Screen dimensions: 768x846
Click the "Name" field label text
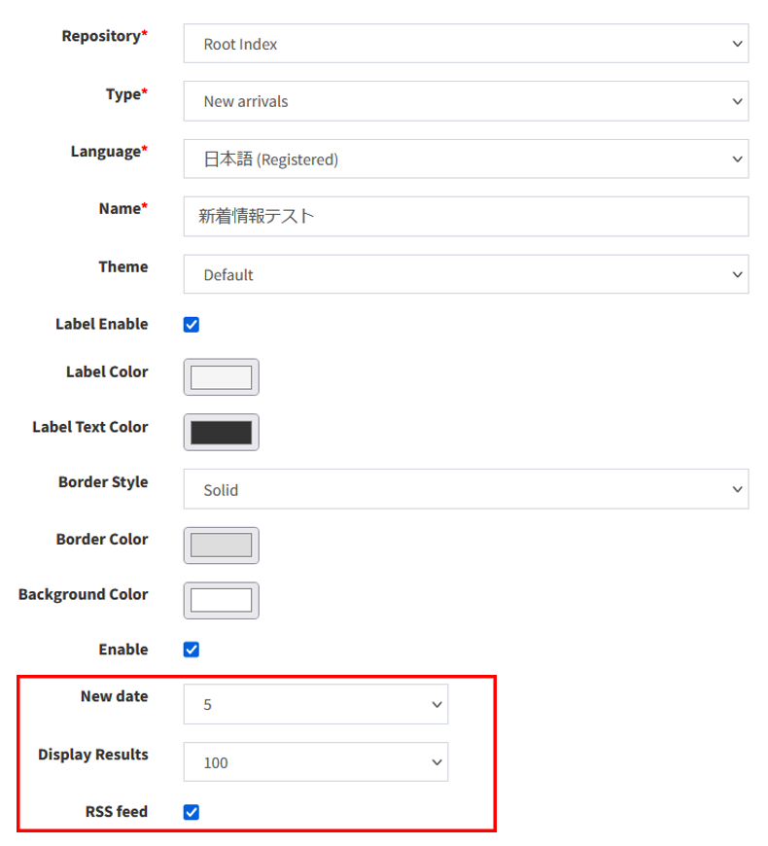[120, 208]
